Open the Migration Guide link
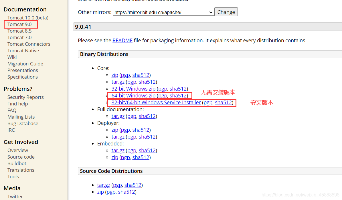 click(25, 64)
